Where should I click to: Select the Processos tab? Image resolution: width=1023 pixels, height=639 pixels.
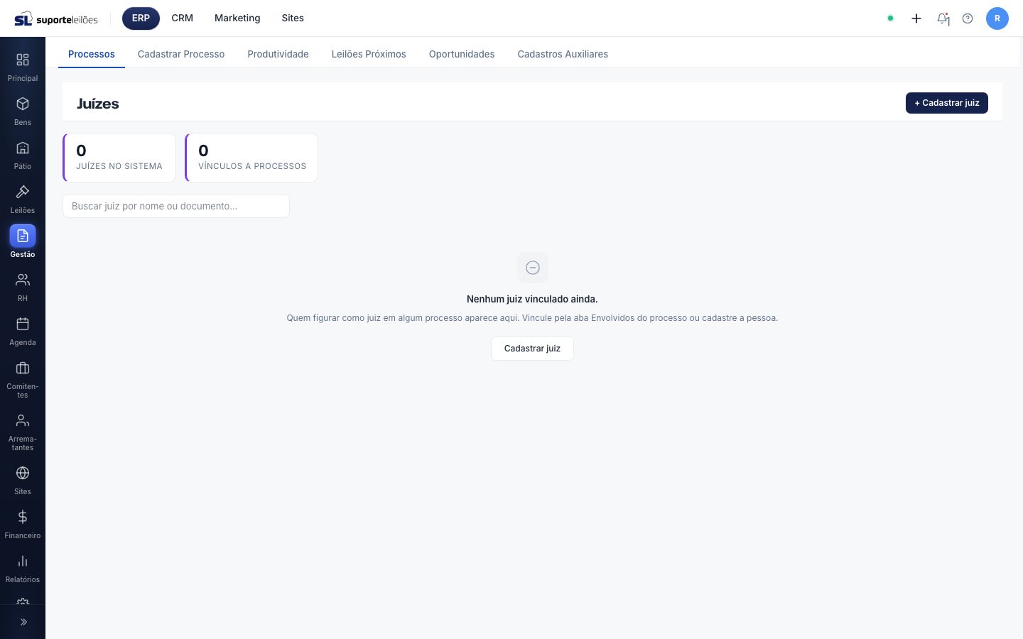pyautogui.click(x=92, y=54)
